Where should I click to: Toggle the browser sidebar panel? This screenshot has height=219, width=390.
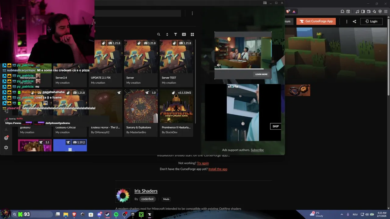coord(363,12)
